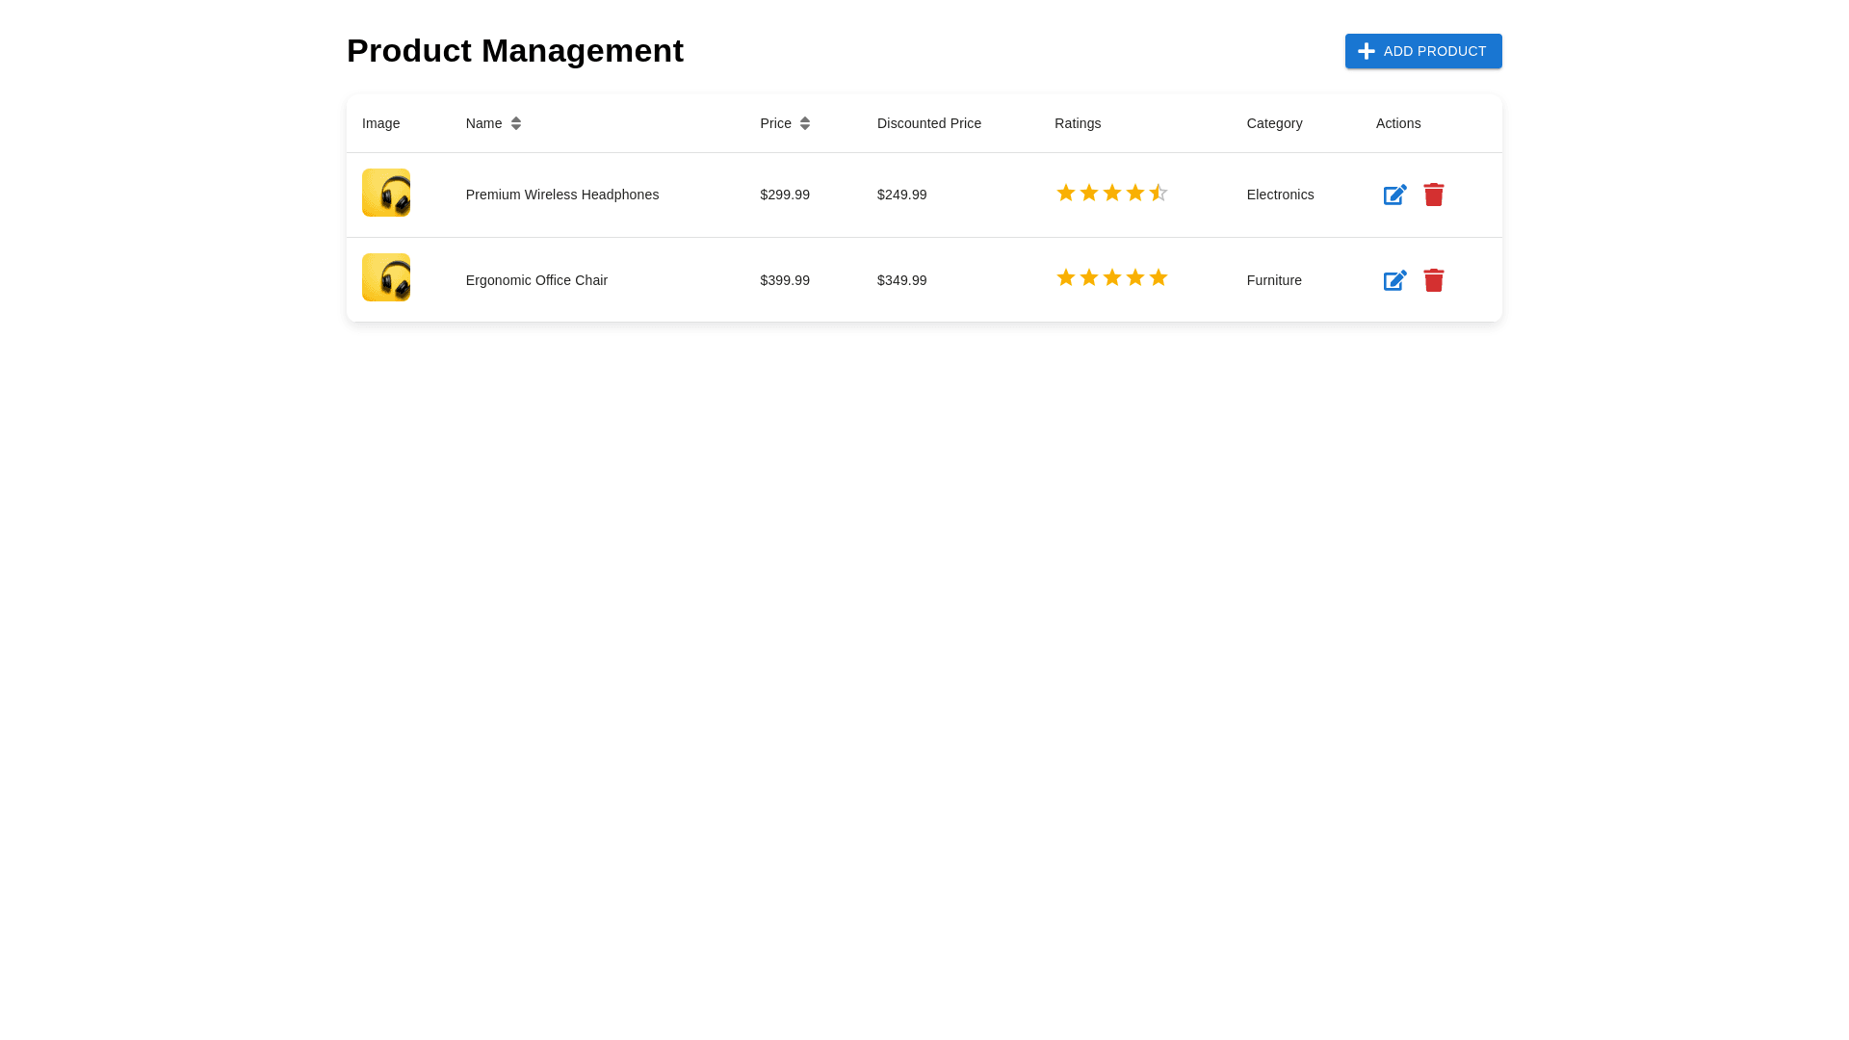
Task: Open the Premium Wireless Headphones thumbnail
Action: tap(386, 193)
